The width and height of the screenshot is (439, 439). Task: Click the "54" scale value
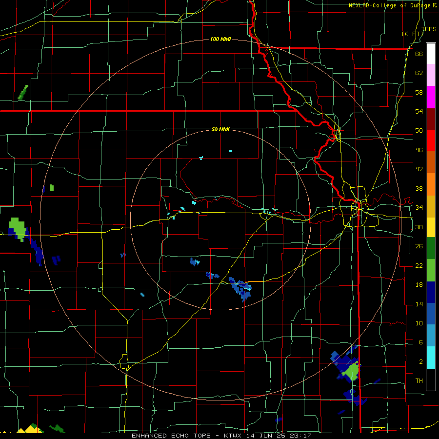click(419, 111)
